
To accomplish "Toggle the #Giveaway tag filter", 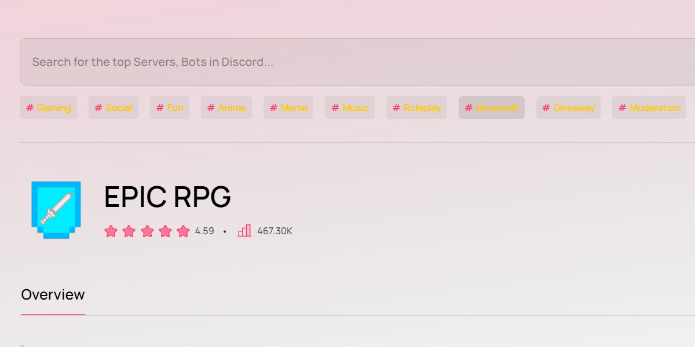I will (568, 107).
